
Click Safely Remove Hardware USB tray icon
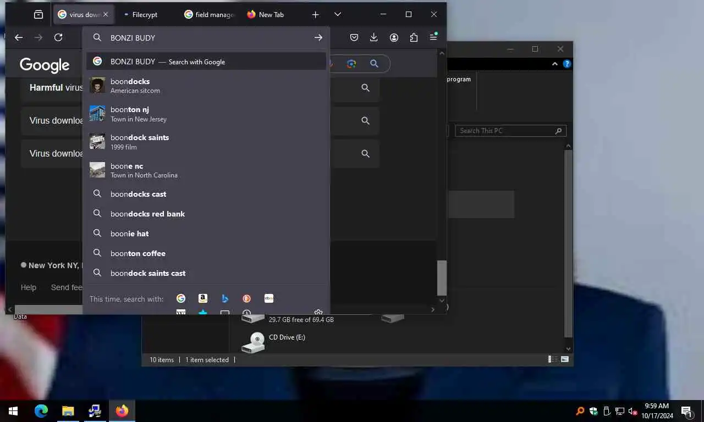607,411
